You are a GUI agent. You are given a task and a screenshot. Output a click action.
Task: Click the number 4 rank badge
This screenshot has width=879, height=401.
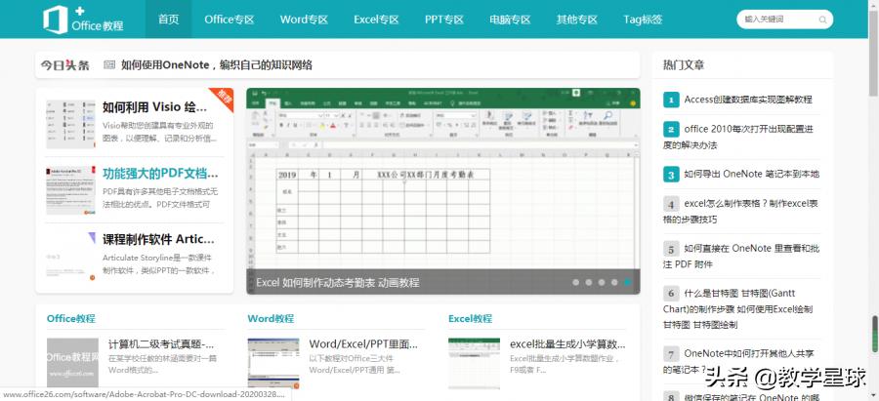[670, 203]
